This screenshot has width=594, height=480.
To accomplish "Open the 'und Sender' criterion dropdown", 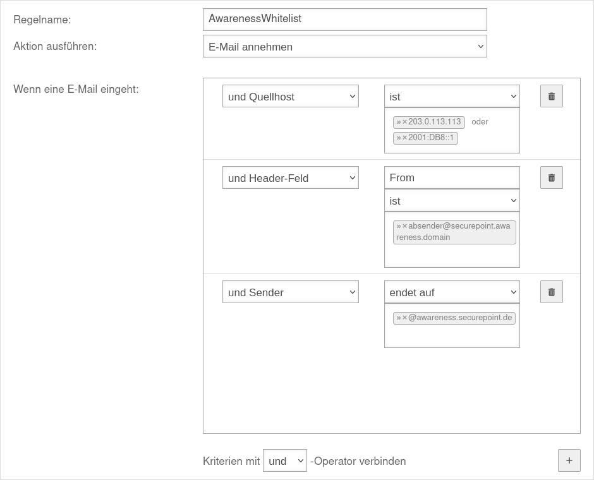I will (290, 292).
